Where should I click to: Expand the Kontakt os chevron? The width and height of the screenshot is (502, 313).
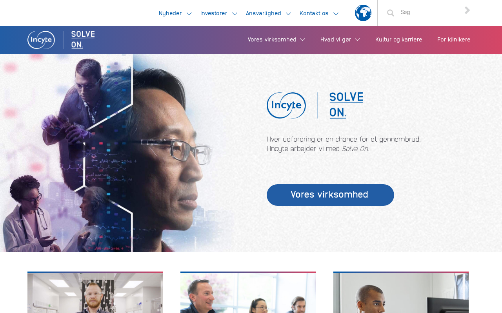pyautogui.click(x=336, y=14)
